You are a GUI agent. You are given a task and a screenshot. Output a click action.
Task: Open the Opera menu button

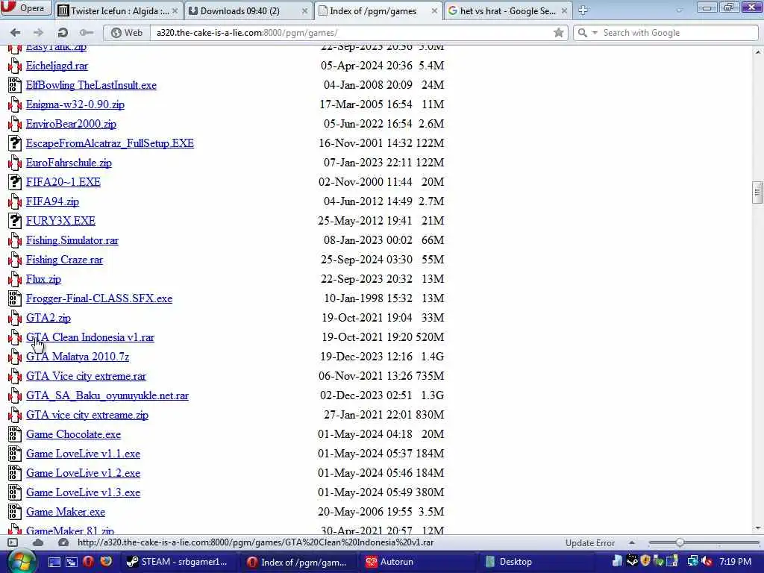tap(25, 8)
